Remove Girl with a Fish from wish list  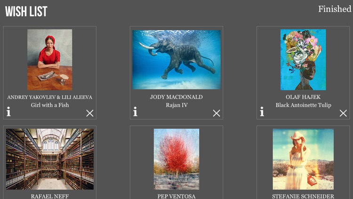[89, 113]
